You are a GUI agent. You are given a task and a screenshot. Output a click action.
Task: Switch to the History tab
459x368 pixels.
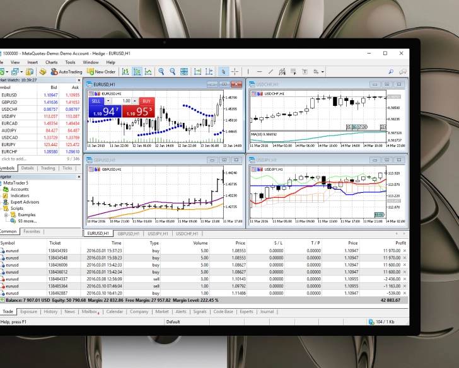pos(50,311)
